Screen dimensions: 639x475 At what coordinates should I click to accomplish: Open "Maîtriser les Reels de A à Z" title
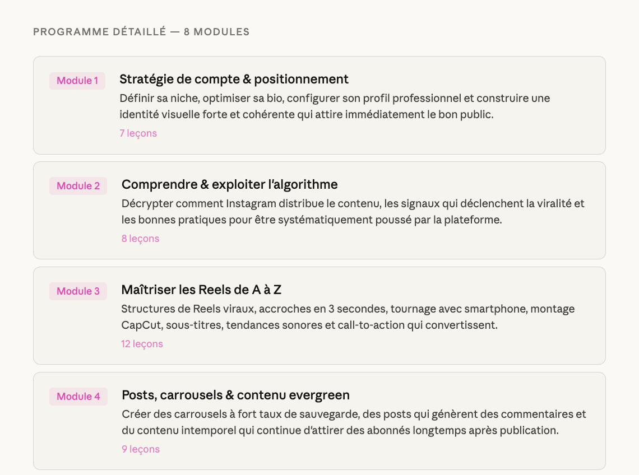(x=201, y=290)
